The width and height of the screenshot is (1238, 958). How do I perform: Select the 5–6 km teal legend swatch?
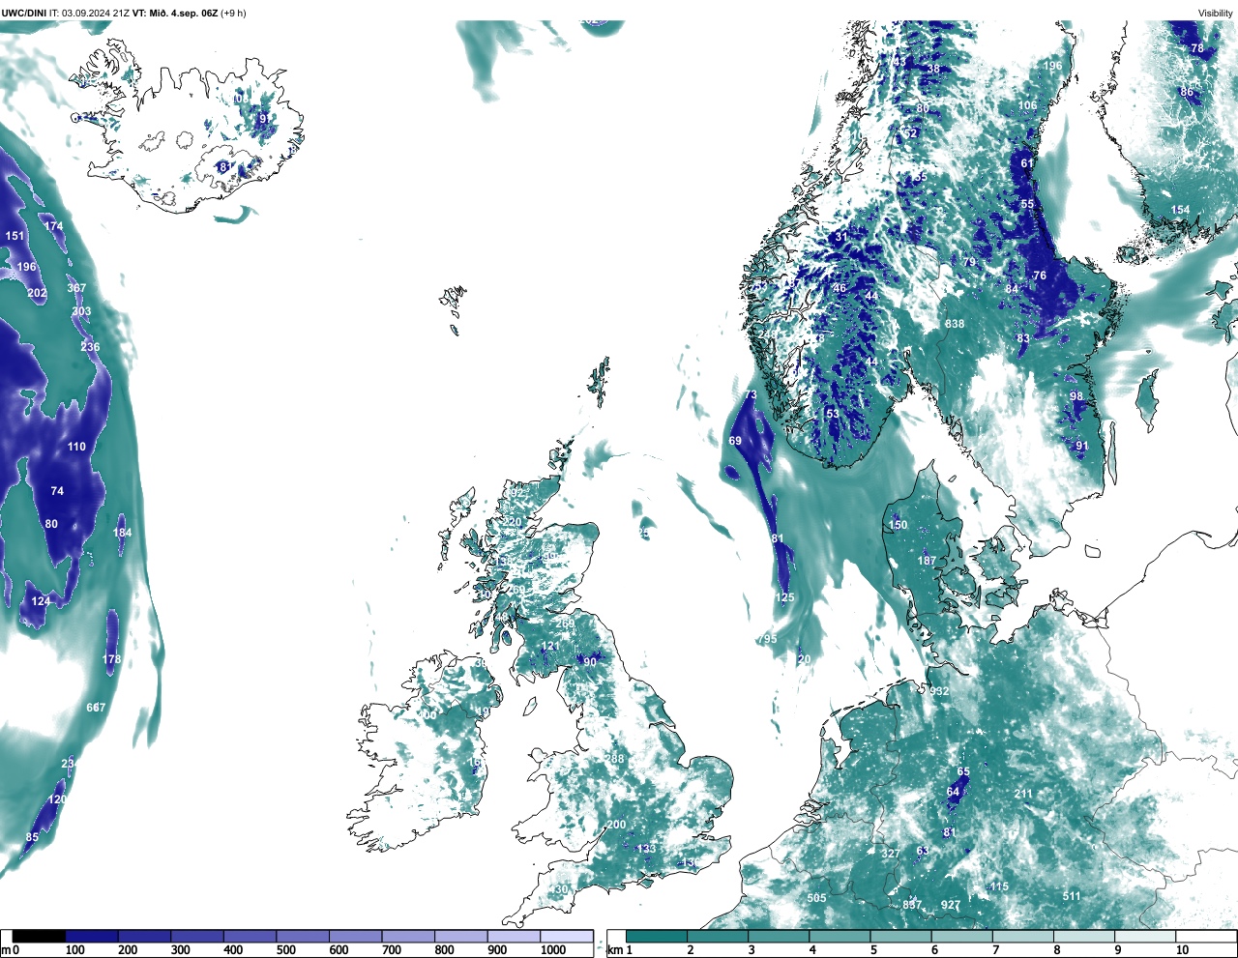tap(900, 937)
